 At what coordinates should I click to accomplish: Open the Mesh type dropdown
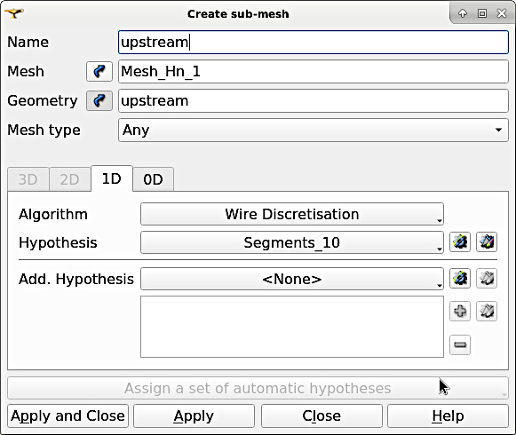coord(314,130)
